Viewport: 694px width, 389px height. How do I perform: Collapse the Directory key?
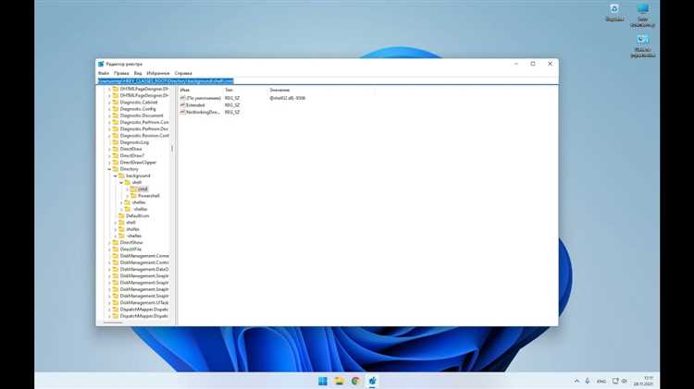pyautogui.click(x=109, y=169)
